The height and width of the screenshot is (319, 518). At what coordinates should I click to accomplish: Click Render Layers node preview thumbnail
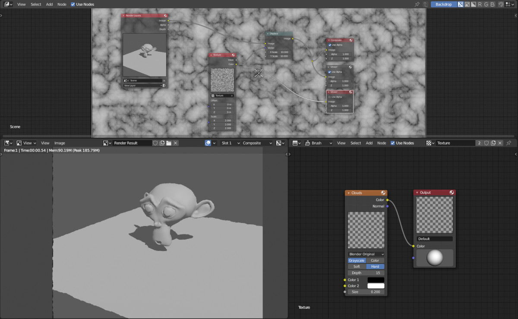pos(145,55)
